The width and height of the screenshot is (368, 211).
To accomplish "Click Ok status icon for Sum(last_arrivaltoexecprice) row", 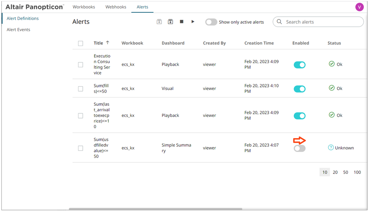I will click(x=331, y=115).
